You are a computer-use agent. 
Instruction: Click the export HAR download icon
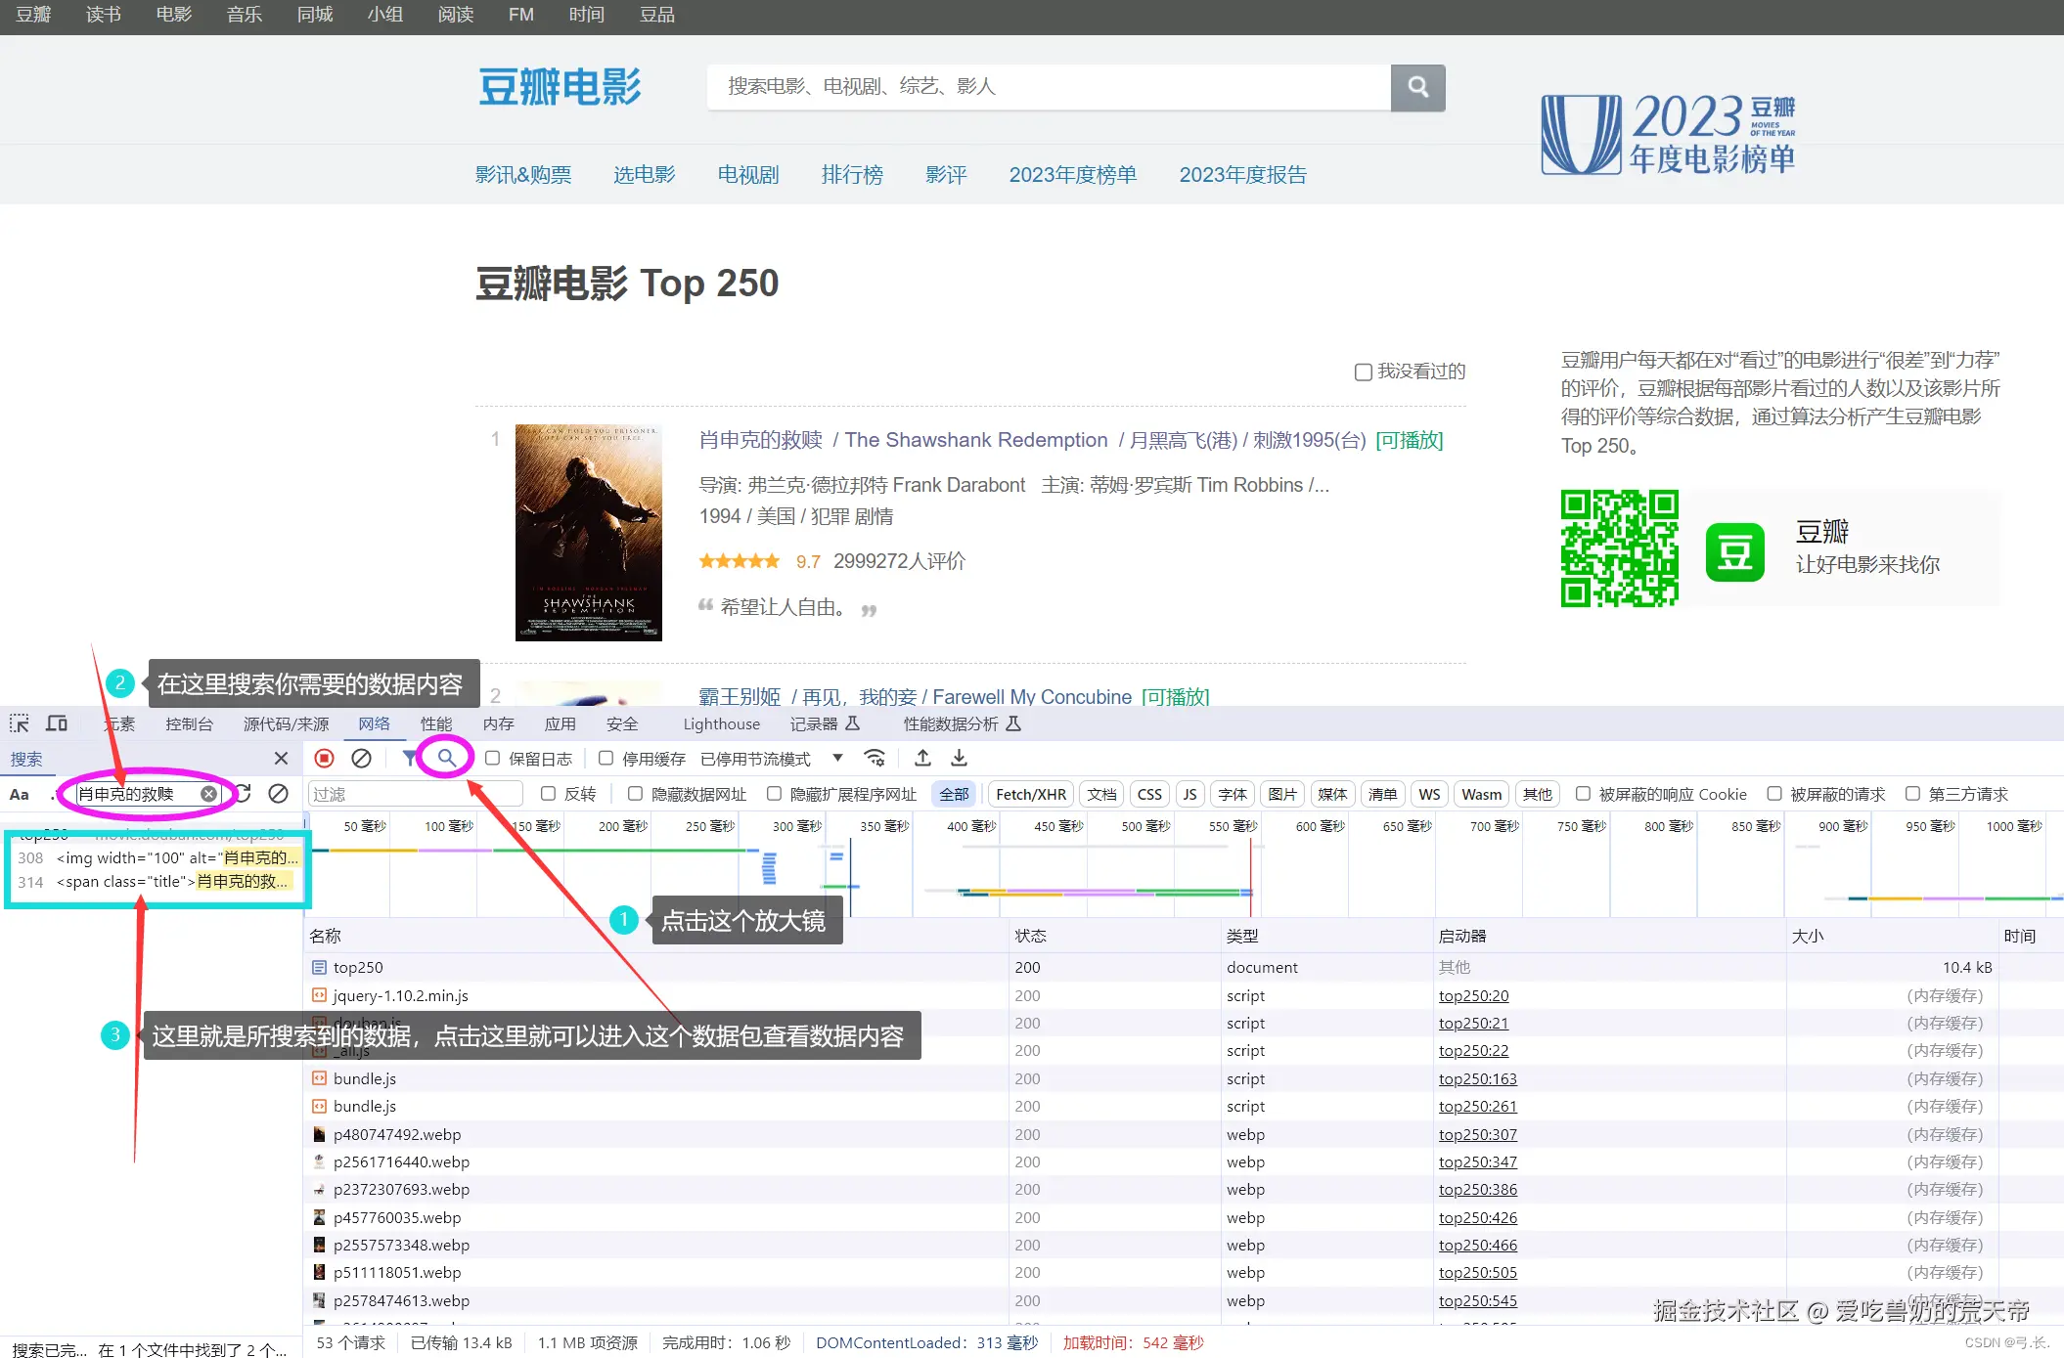coord(960,758)
